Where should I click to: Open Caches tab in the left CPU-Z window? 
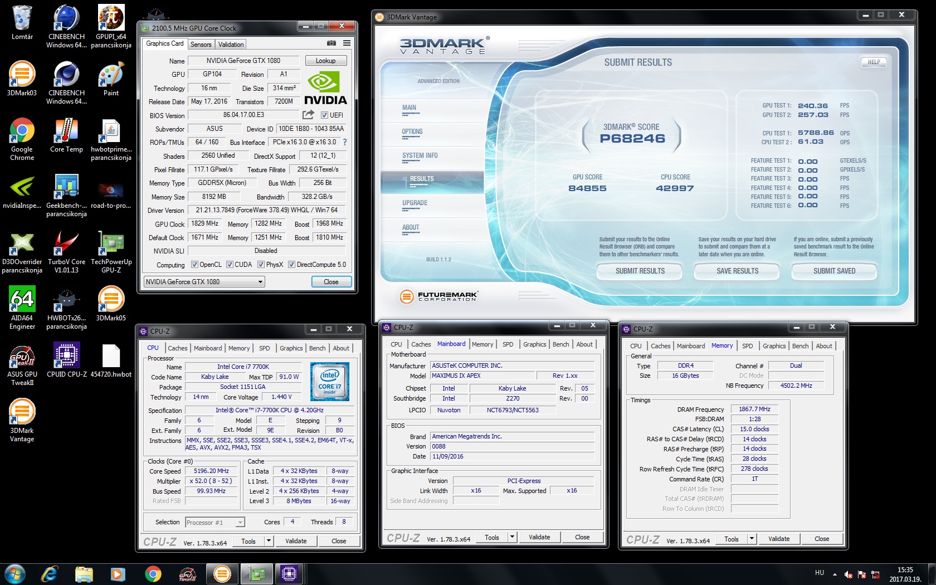click(x=178, y=348)
